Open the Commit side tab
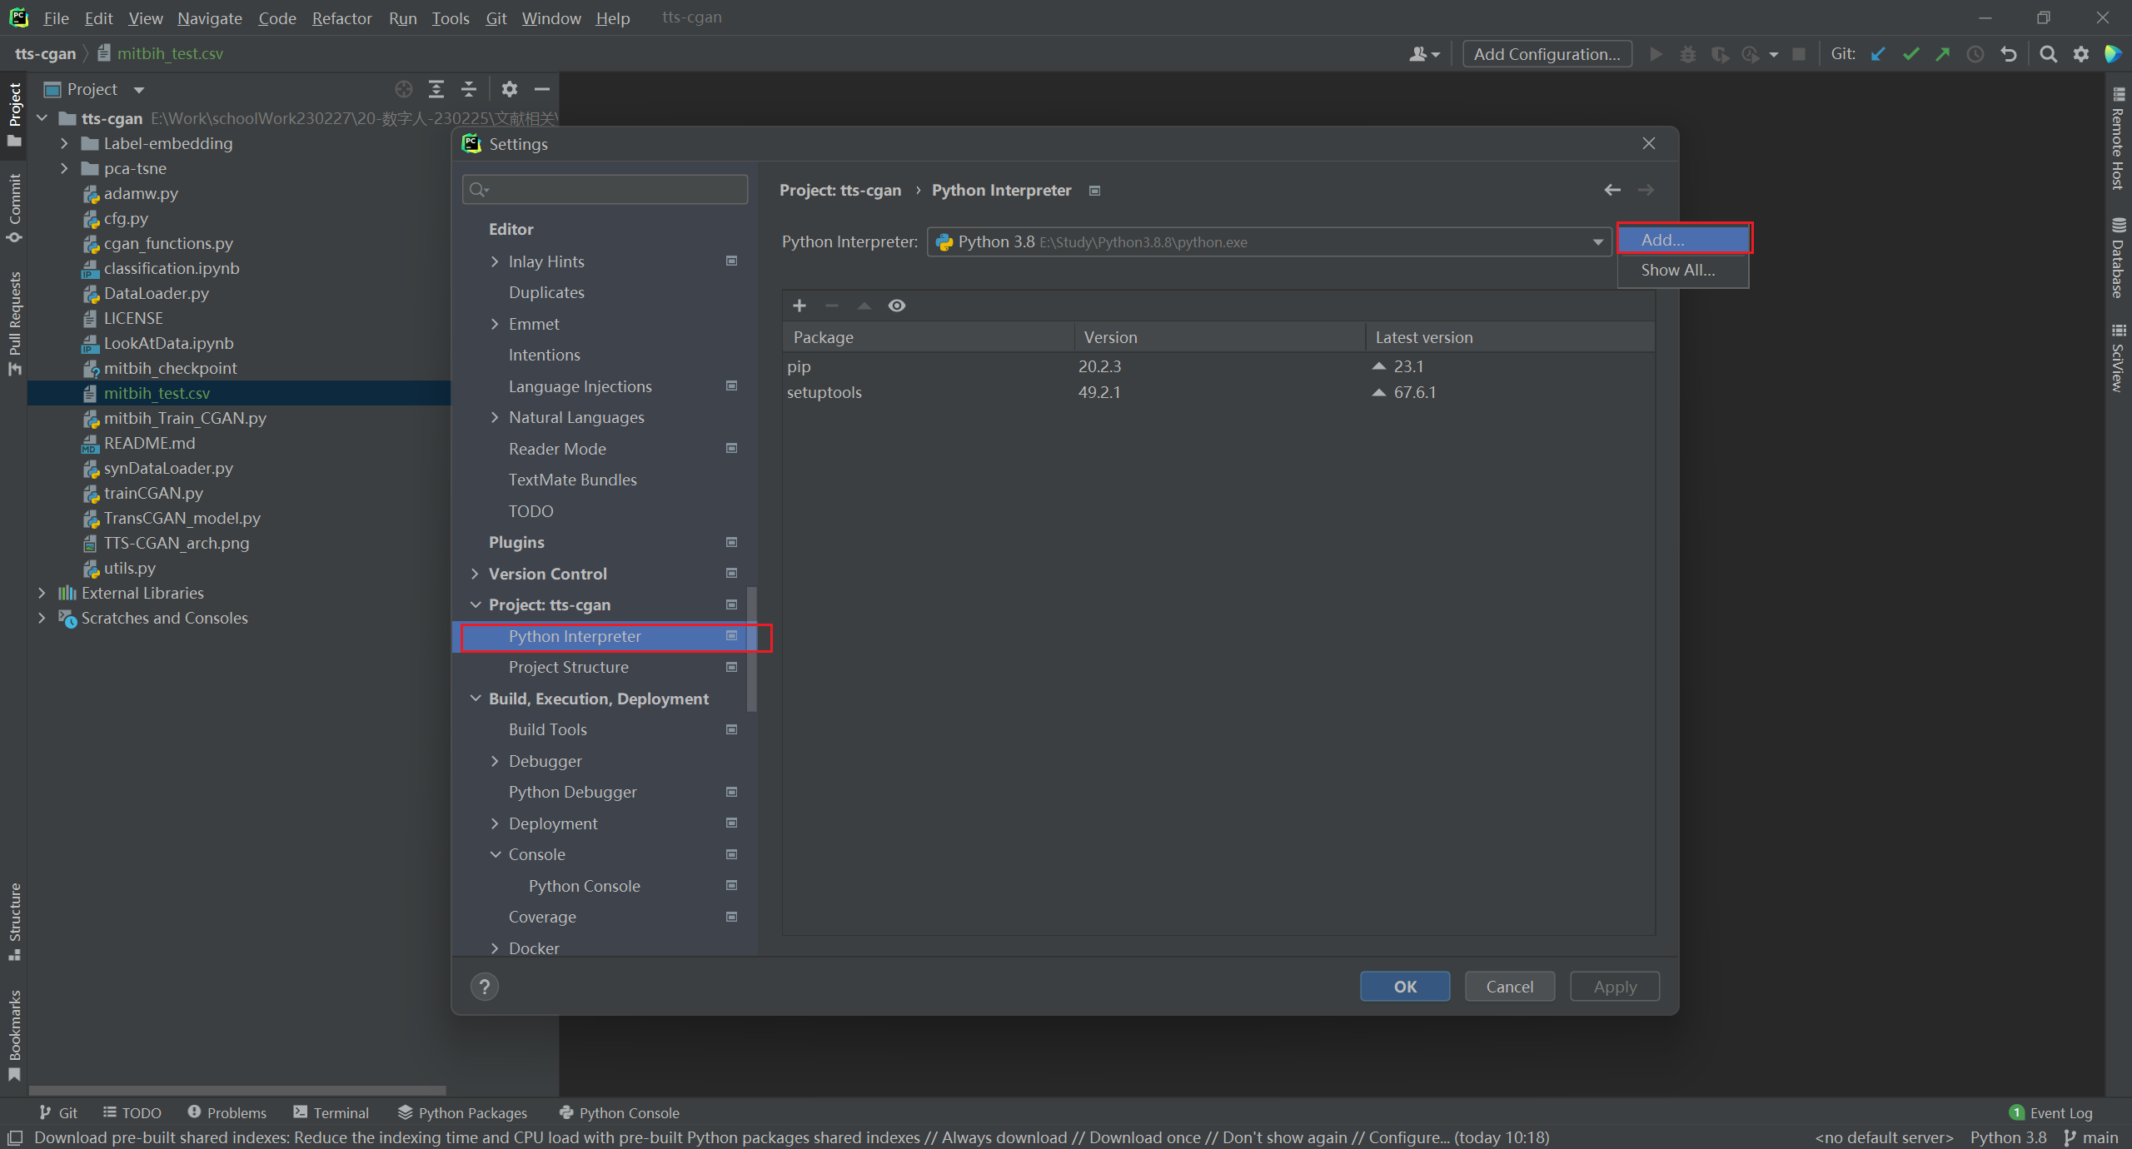 14,208
